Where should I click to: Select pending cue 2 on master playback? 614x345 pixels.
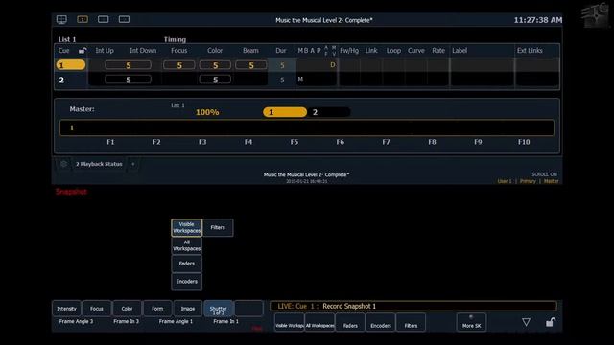pyautogui.click(x=329, y=112)
